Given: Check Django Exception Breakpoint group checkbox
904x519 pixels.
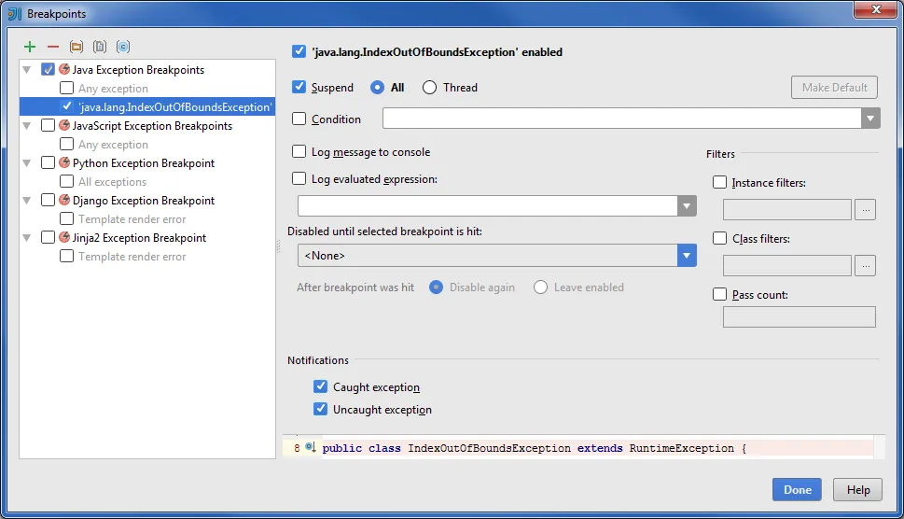Looking at the screenshot, I should pos(48,200).
